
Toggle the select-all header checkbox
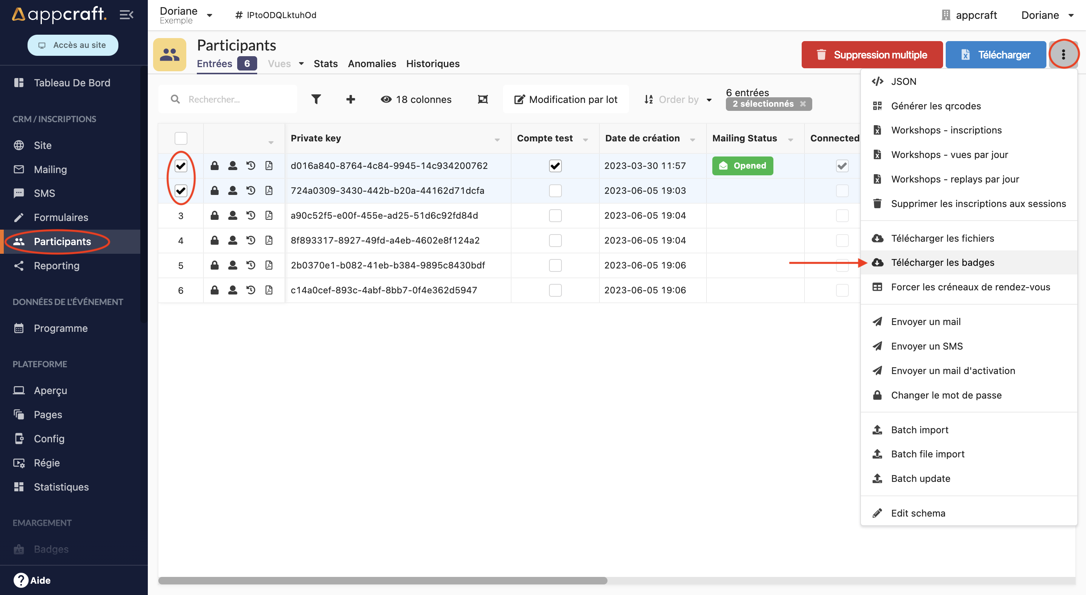[x=181, y=138]
